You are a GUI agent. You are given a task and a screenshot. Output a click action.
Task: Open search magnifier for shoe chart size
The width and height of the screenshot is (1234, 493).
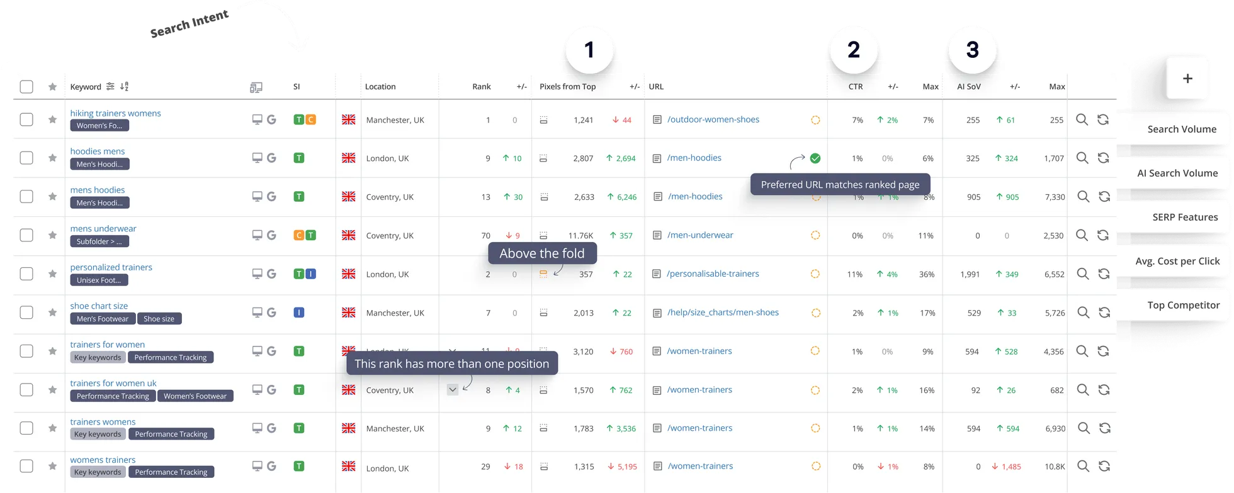coord(1083,313)
